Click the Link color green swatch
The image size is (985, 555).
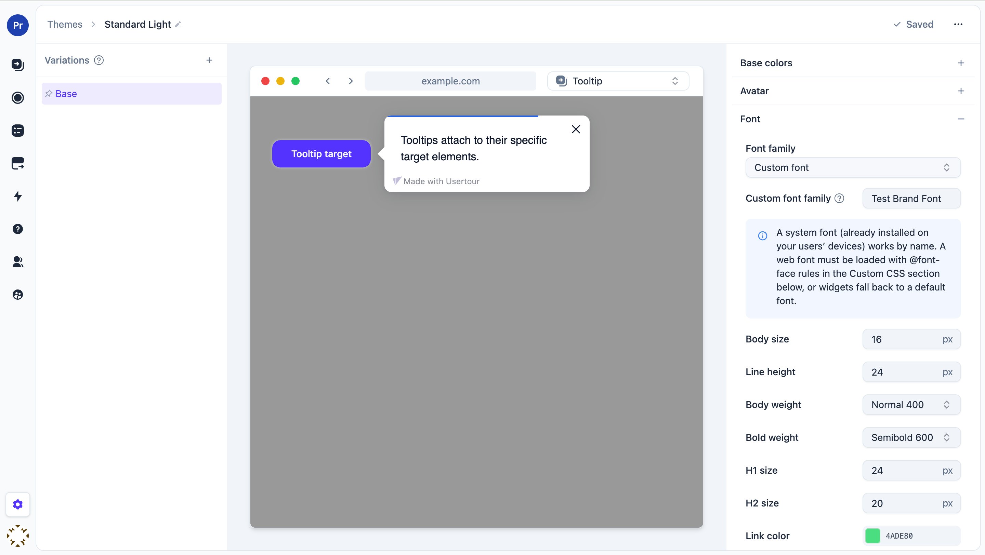coord(872,536)
